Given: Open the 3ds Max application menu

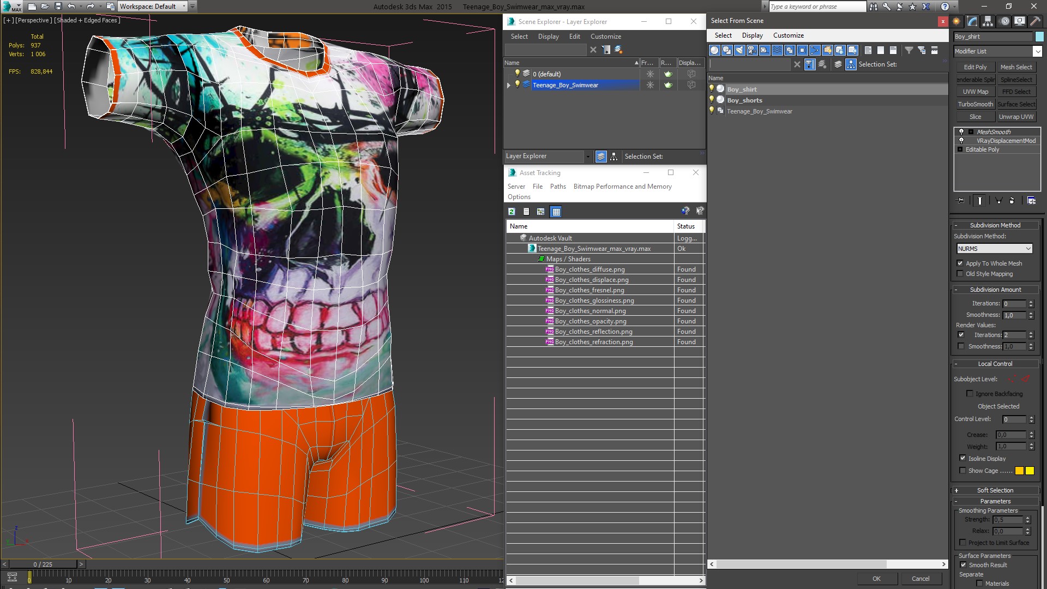Looking at the screenshot, I should pyautogui.click(x=11, y=7).
